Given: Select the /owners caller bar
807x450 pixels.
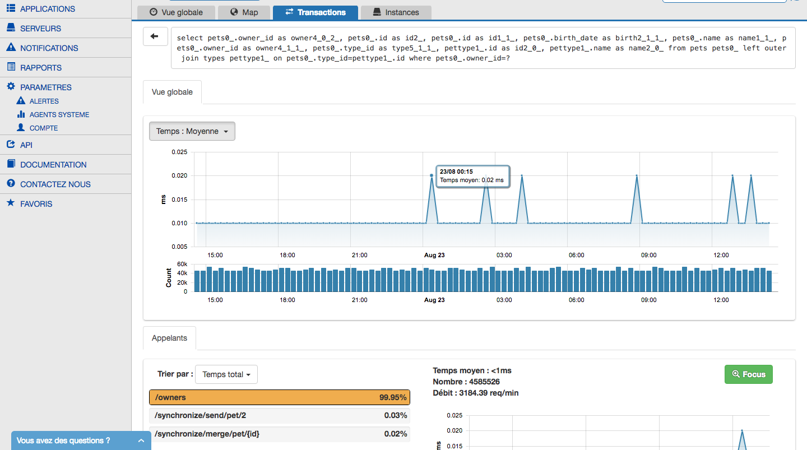Looking at the screenshot, I should click(x=280, y=397).
